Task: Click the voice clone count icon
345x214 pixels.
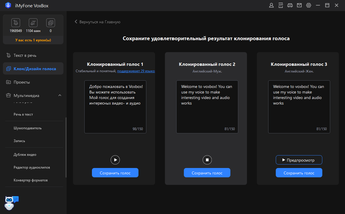Action: pyautogui.click(x=51, y=23)
